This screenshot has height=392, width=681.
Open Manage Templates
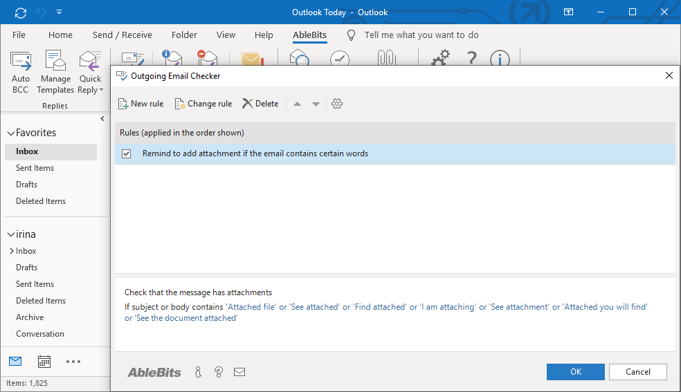(55, 72)
